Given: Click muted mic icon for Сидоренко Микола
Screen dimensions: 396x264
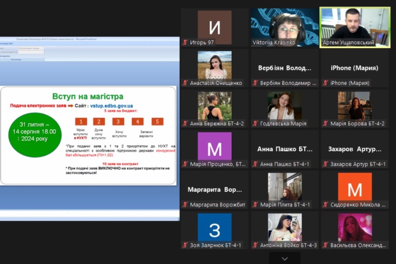Looking at the screenshot, I should click(x=325, y=205).
